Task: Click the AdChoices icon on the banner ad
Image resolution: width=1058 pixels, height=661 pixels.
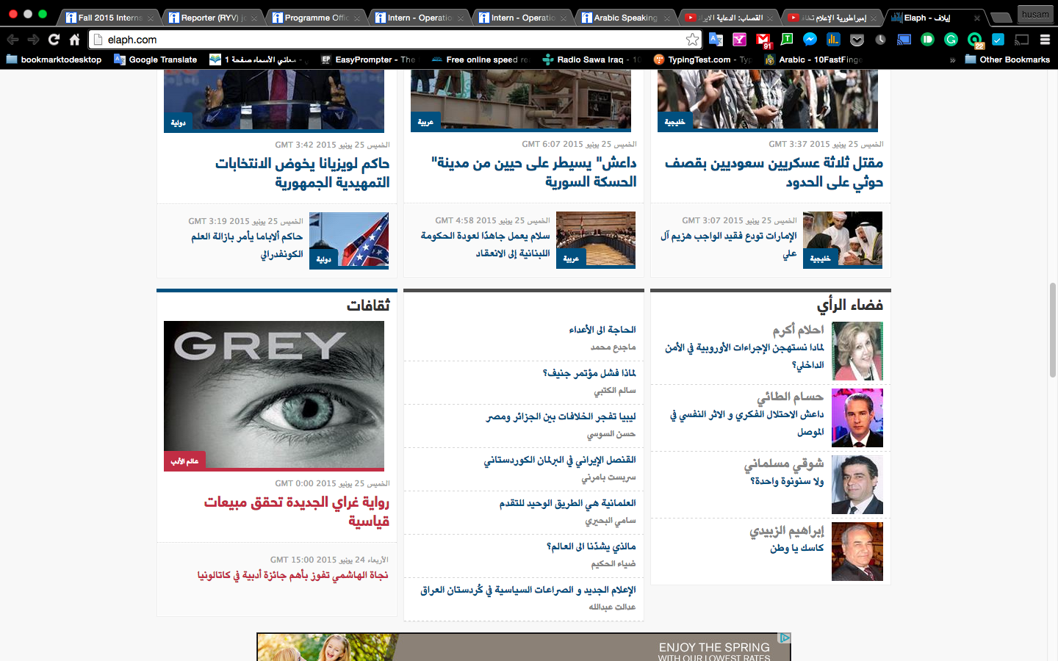Action: (785, 637)
